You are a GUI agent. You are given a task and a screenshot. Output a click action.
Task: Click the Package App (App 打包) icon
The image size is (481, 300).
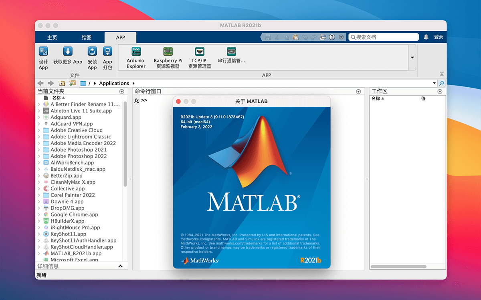(107, 51)
